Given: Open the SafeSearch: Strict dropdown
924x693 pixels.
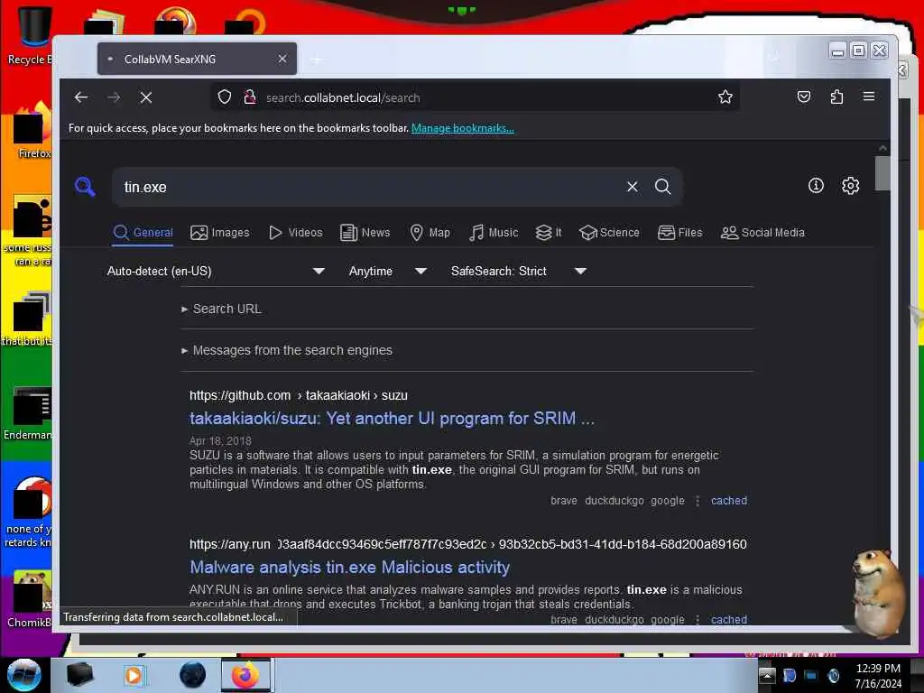Looking at the screenshot, I should pos(519,271).
